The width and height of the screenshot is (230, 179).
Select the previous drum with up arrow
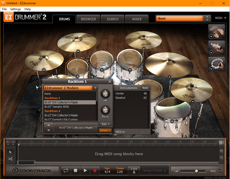tap(49, 125)
